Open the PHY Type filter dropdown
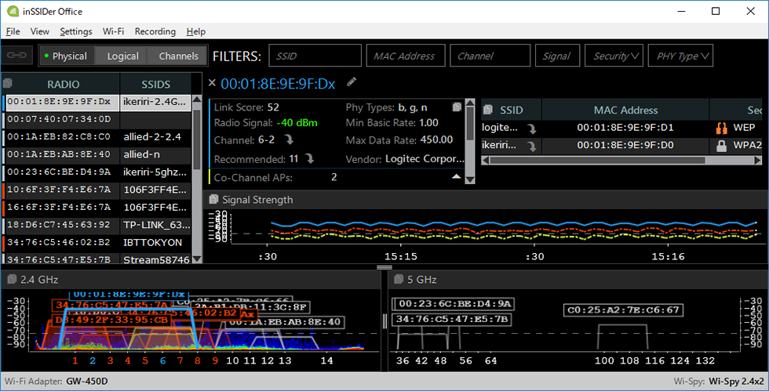The width and height of the screenshot is (769, 391). [680, 56]
